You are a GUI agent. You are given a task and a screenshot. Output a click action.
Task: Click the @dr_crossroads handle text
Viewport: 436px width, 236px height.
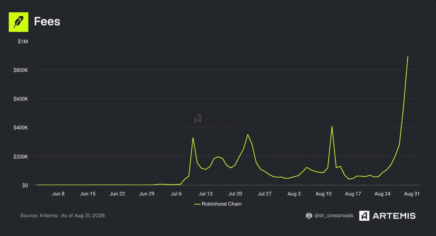pos(334,216)
